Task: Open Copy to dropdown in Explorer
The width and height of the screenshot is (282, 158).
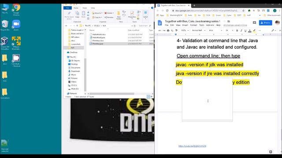Action: tap(97, 18)
